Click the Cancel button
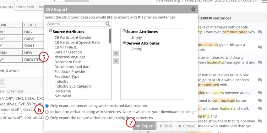 [186, 126]
